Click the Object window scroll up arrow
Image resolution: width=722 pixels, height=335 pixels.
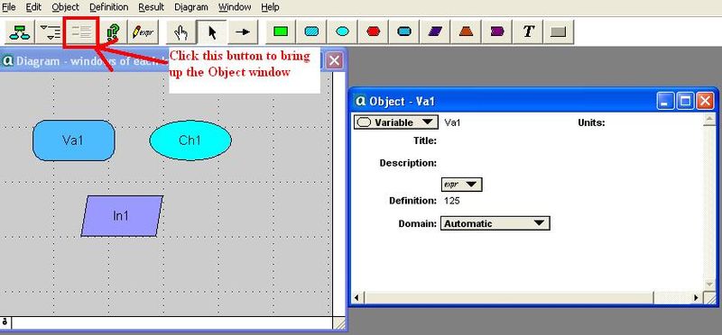coord(709,121)
